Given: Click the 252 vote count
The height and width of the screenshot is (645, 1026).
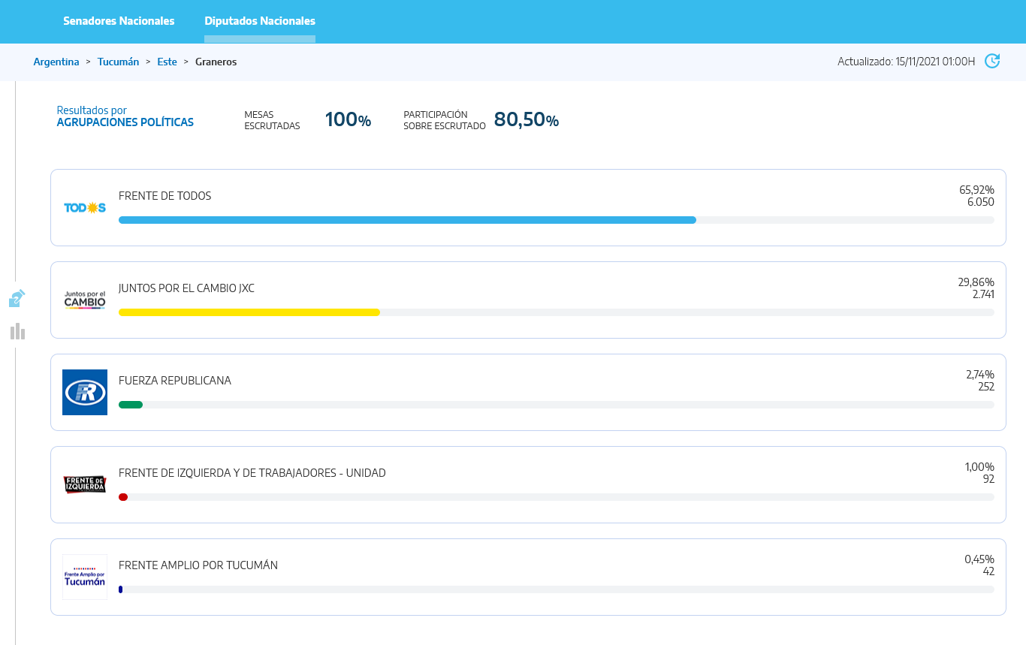Looking at the screenshot, I should click(986, 387).
